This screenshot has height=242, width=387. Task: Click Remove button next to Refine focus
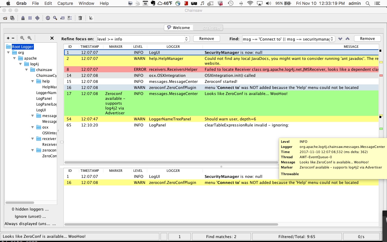click(207, 39)
